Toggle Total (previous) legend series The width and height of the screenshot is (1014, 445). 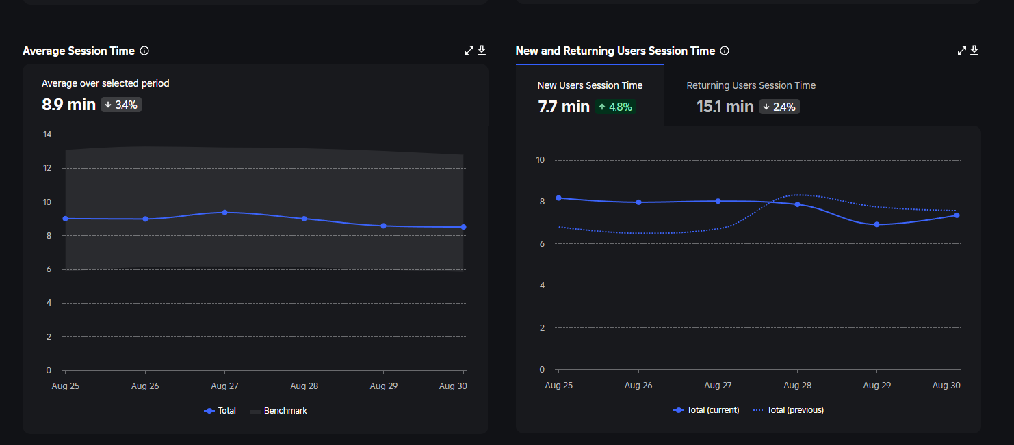789,410
